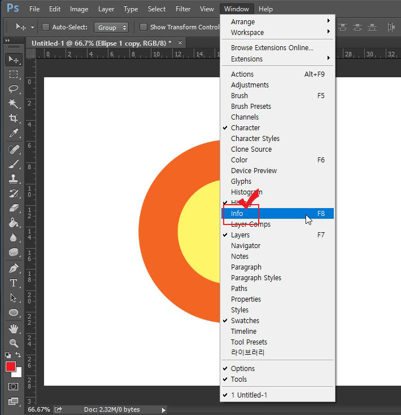Select the Magic Wand tool

[14, 103]
